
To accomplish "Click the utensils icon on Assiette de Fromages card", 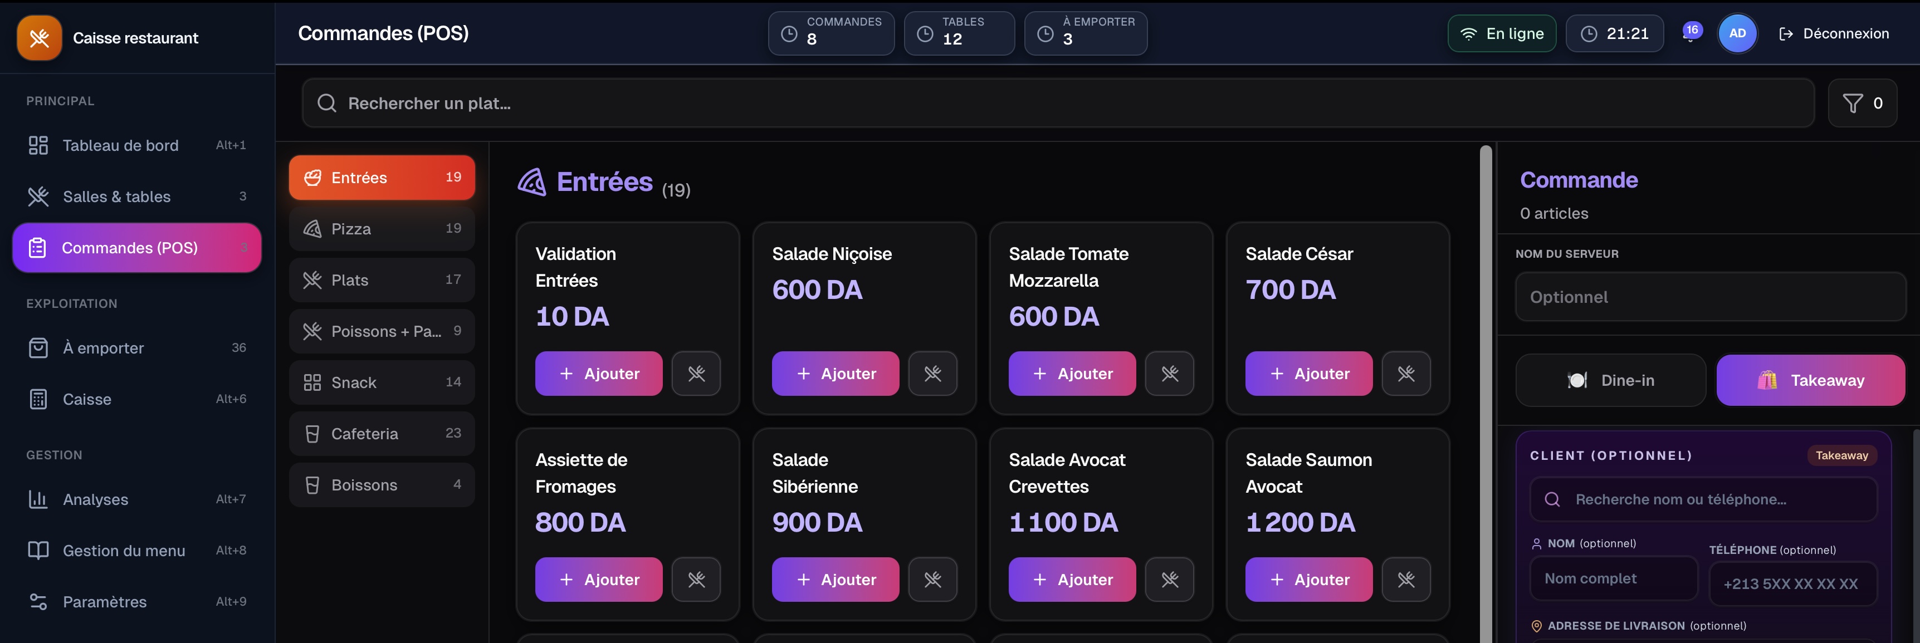I will pyautogui.click(x=695, y=579).
